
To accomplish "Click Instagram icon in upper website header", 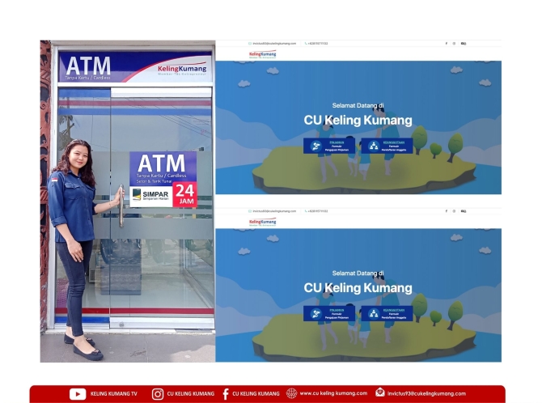I will pyautogui.click(x=454, y=44).
